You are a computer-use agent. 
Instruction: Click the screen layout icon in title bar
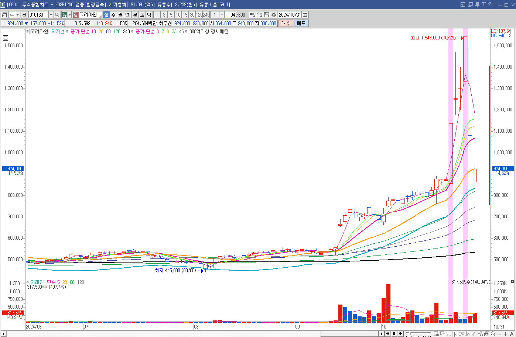(463, 4)
